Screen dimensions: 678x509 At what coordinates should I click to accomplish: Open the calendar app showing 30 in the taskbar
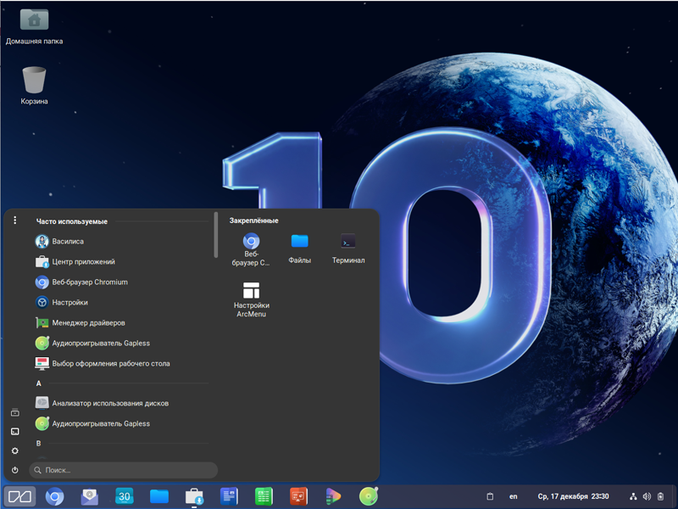point(124,497)
